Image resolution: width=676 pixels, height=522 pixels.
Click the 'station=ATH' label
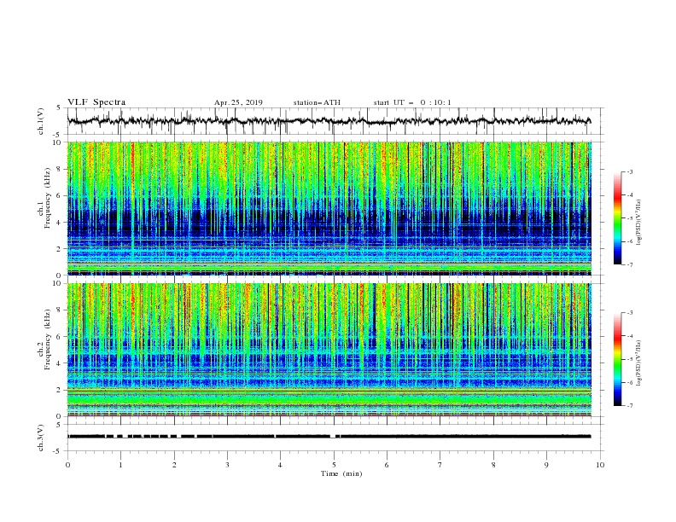[x=317, y=102]
